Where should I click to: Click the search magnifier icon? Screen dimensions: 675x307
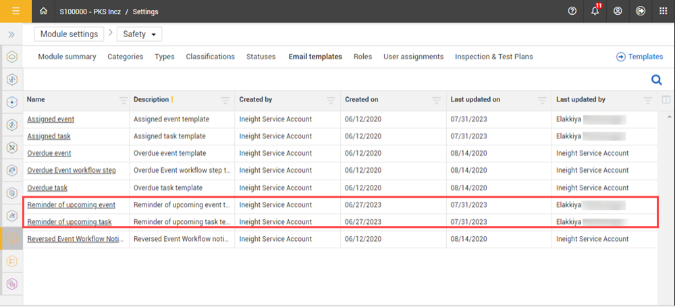(x=656, y=80)
